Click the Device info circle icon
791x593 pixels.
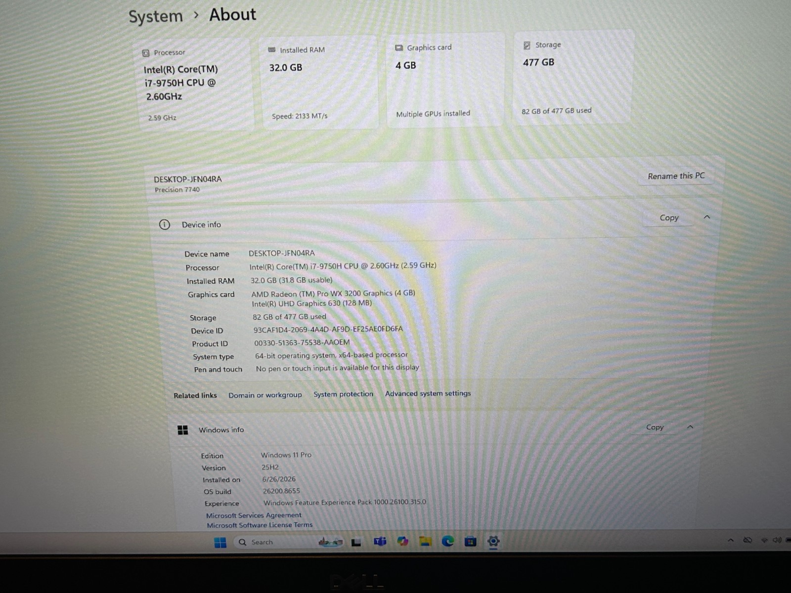165,225
